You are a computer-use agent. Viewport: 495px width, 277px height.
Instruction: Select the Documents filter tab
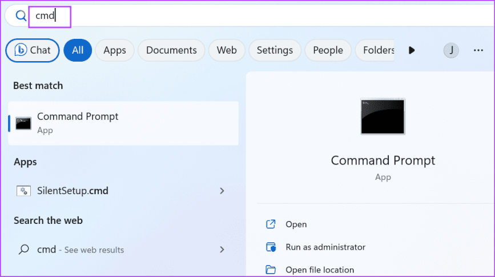(171, 50)
